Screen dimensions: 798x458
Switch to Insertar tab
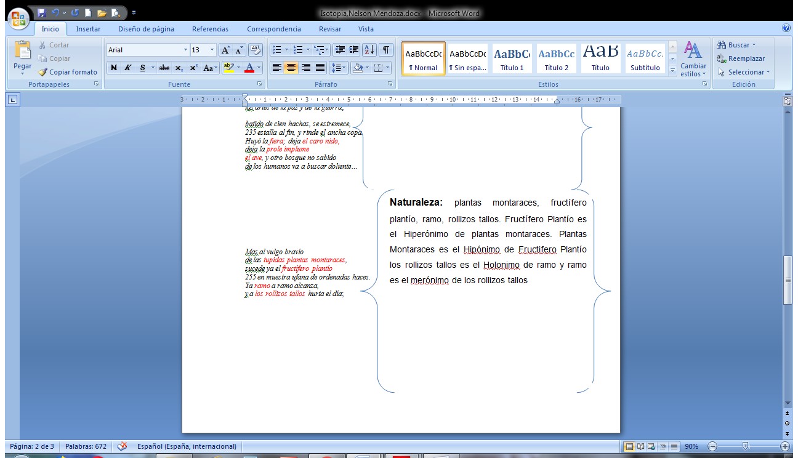click(x=88, y=29)
